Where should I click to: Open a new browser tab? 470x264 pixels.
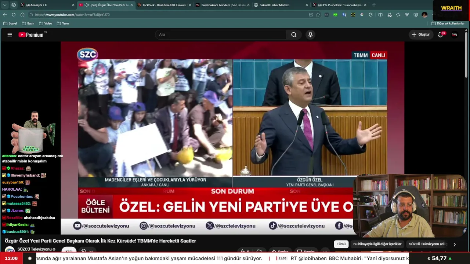click(374, 5)
